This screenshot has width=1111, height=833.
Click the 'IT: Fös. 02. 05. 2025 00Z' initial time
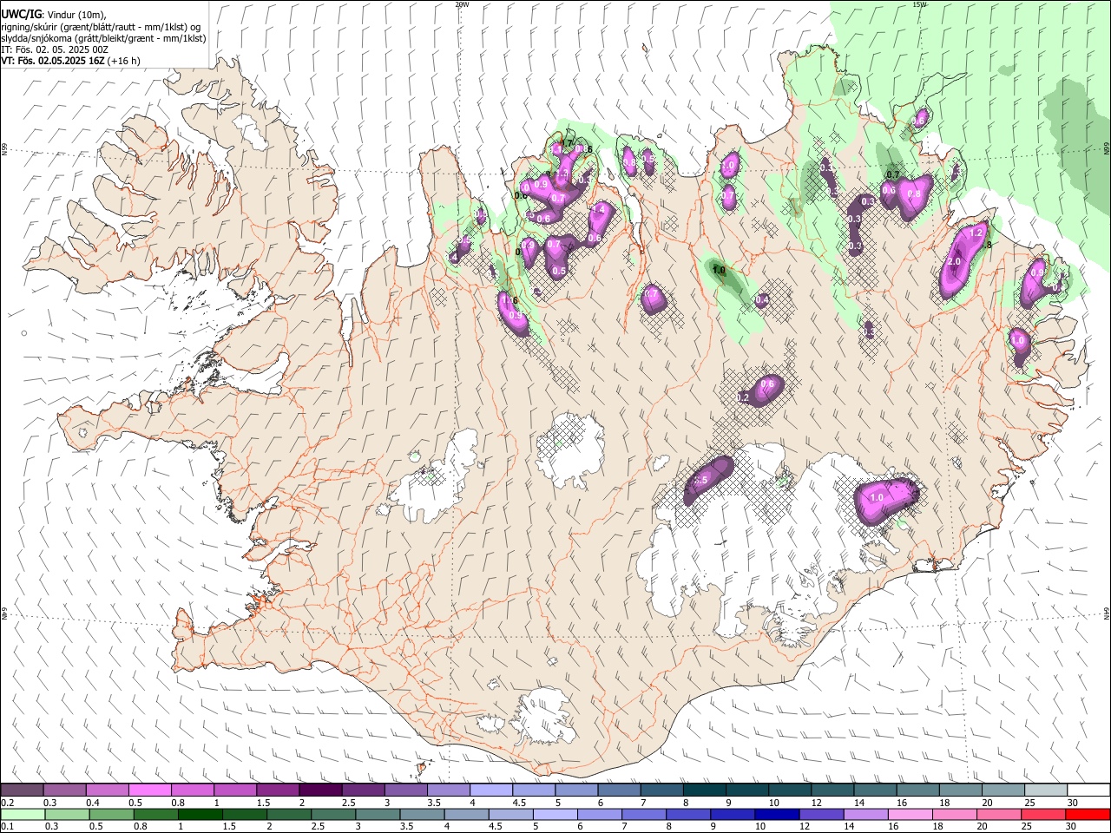point(54,49)
